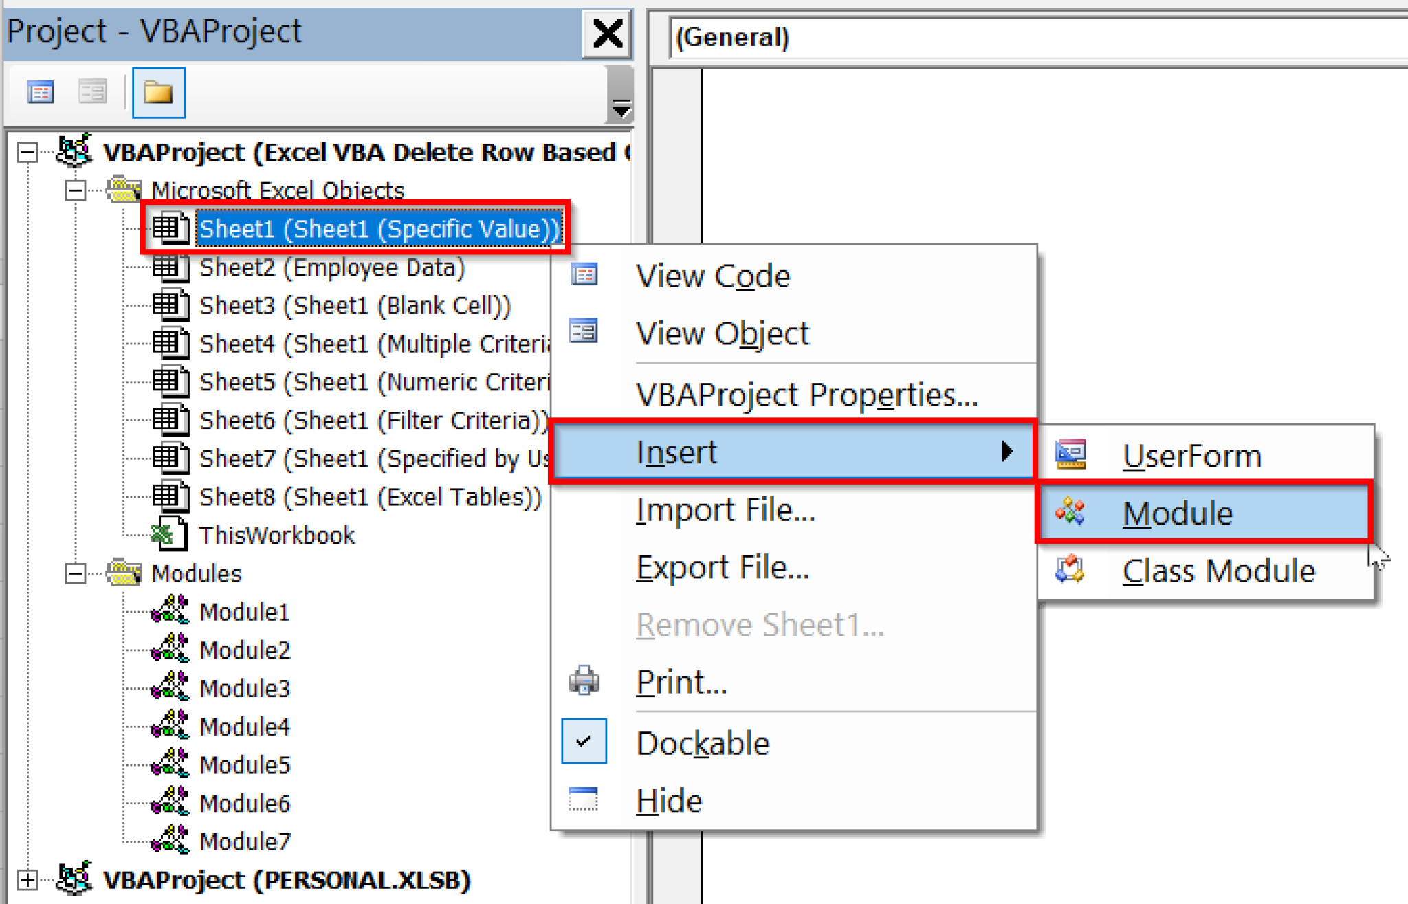Click the Class Module icon in Insert submenu
Viewport: 1408px width, 904px height.
(x=1070, y=570)
